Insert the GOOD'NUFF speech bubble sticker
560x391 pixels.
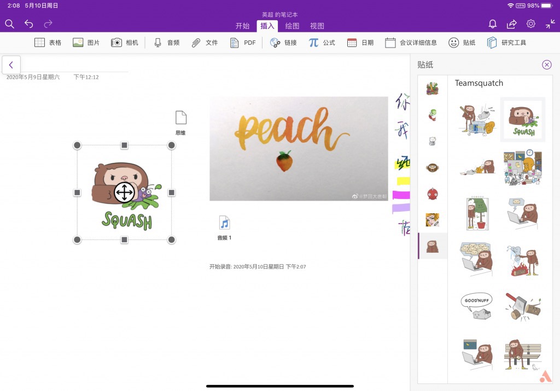477,306
